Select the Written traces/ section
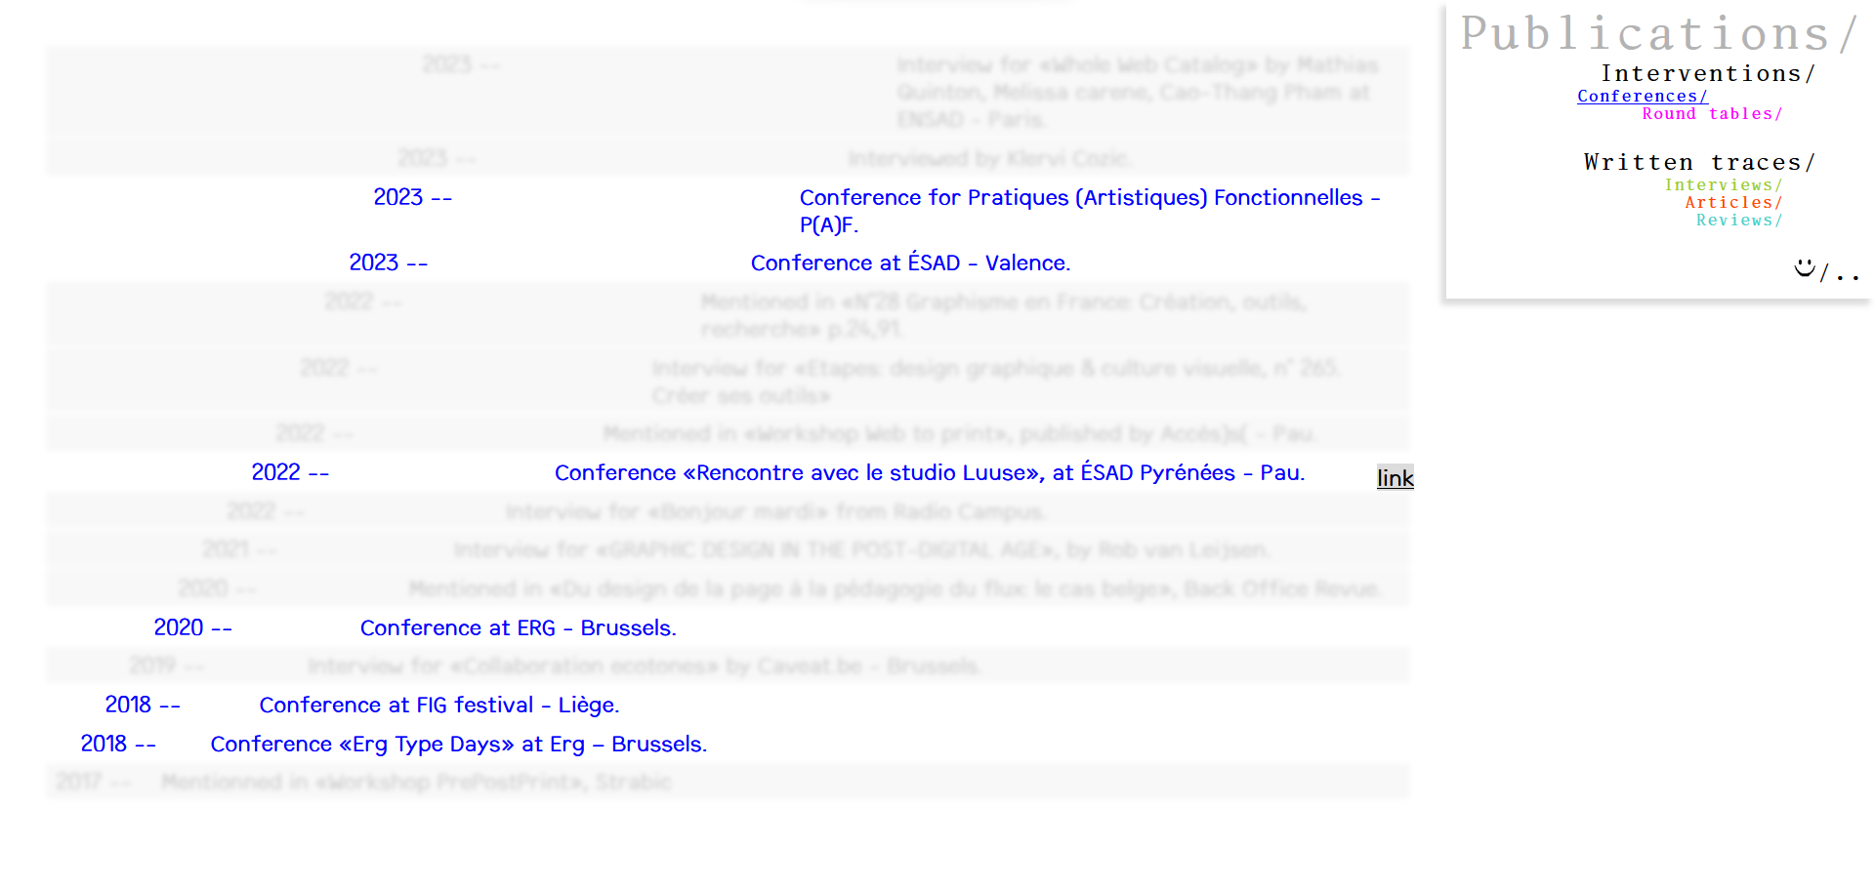The image size is (1875, 888). [x=1698, y=162]
